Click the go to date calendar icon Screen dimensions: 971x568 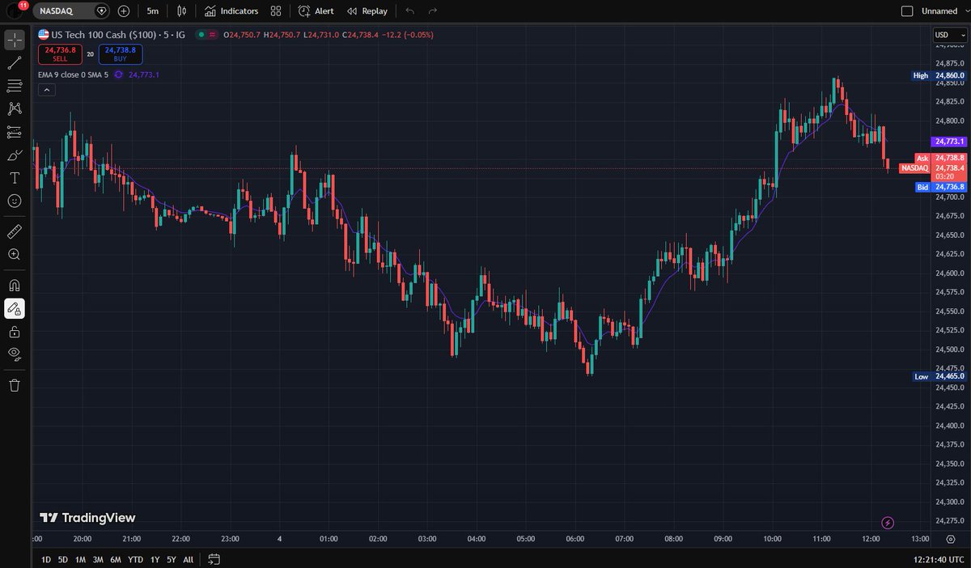point(214,559)
